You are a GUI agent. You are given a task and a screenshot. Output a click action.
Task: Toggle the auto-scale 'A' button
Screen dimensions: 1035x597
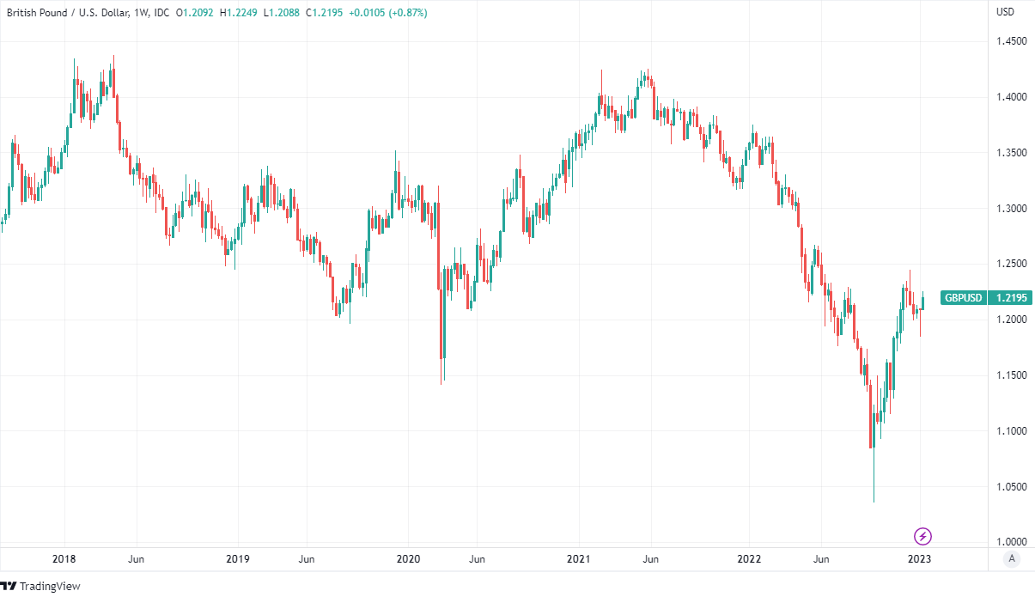point(1012,559)
